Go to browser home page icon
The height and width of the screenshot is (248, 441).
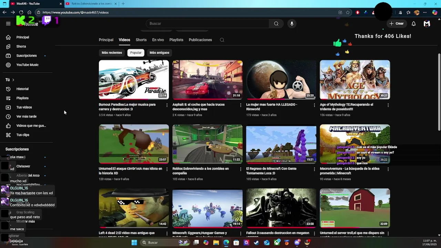pos(29,12)
